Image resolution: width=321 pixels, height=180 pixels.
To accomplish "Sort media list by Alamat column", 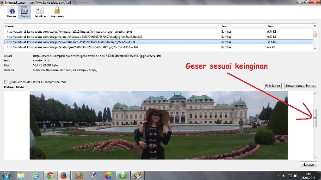I will tap(112, 26).
